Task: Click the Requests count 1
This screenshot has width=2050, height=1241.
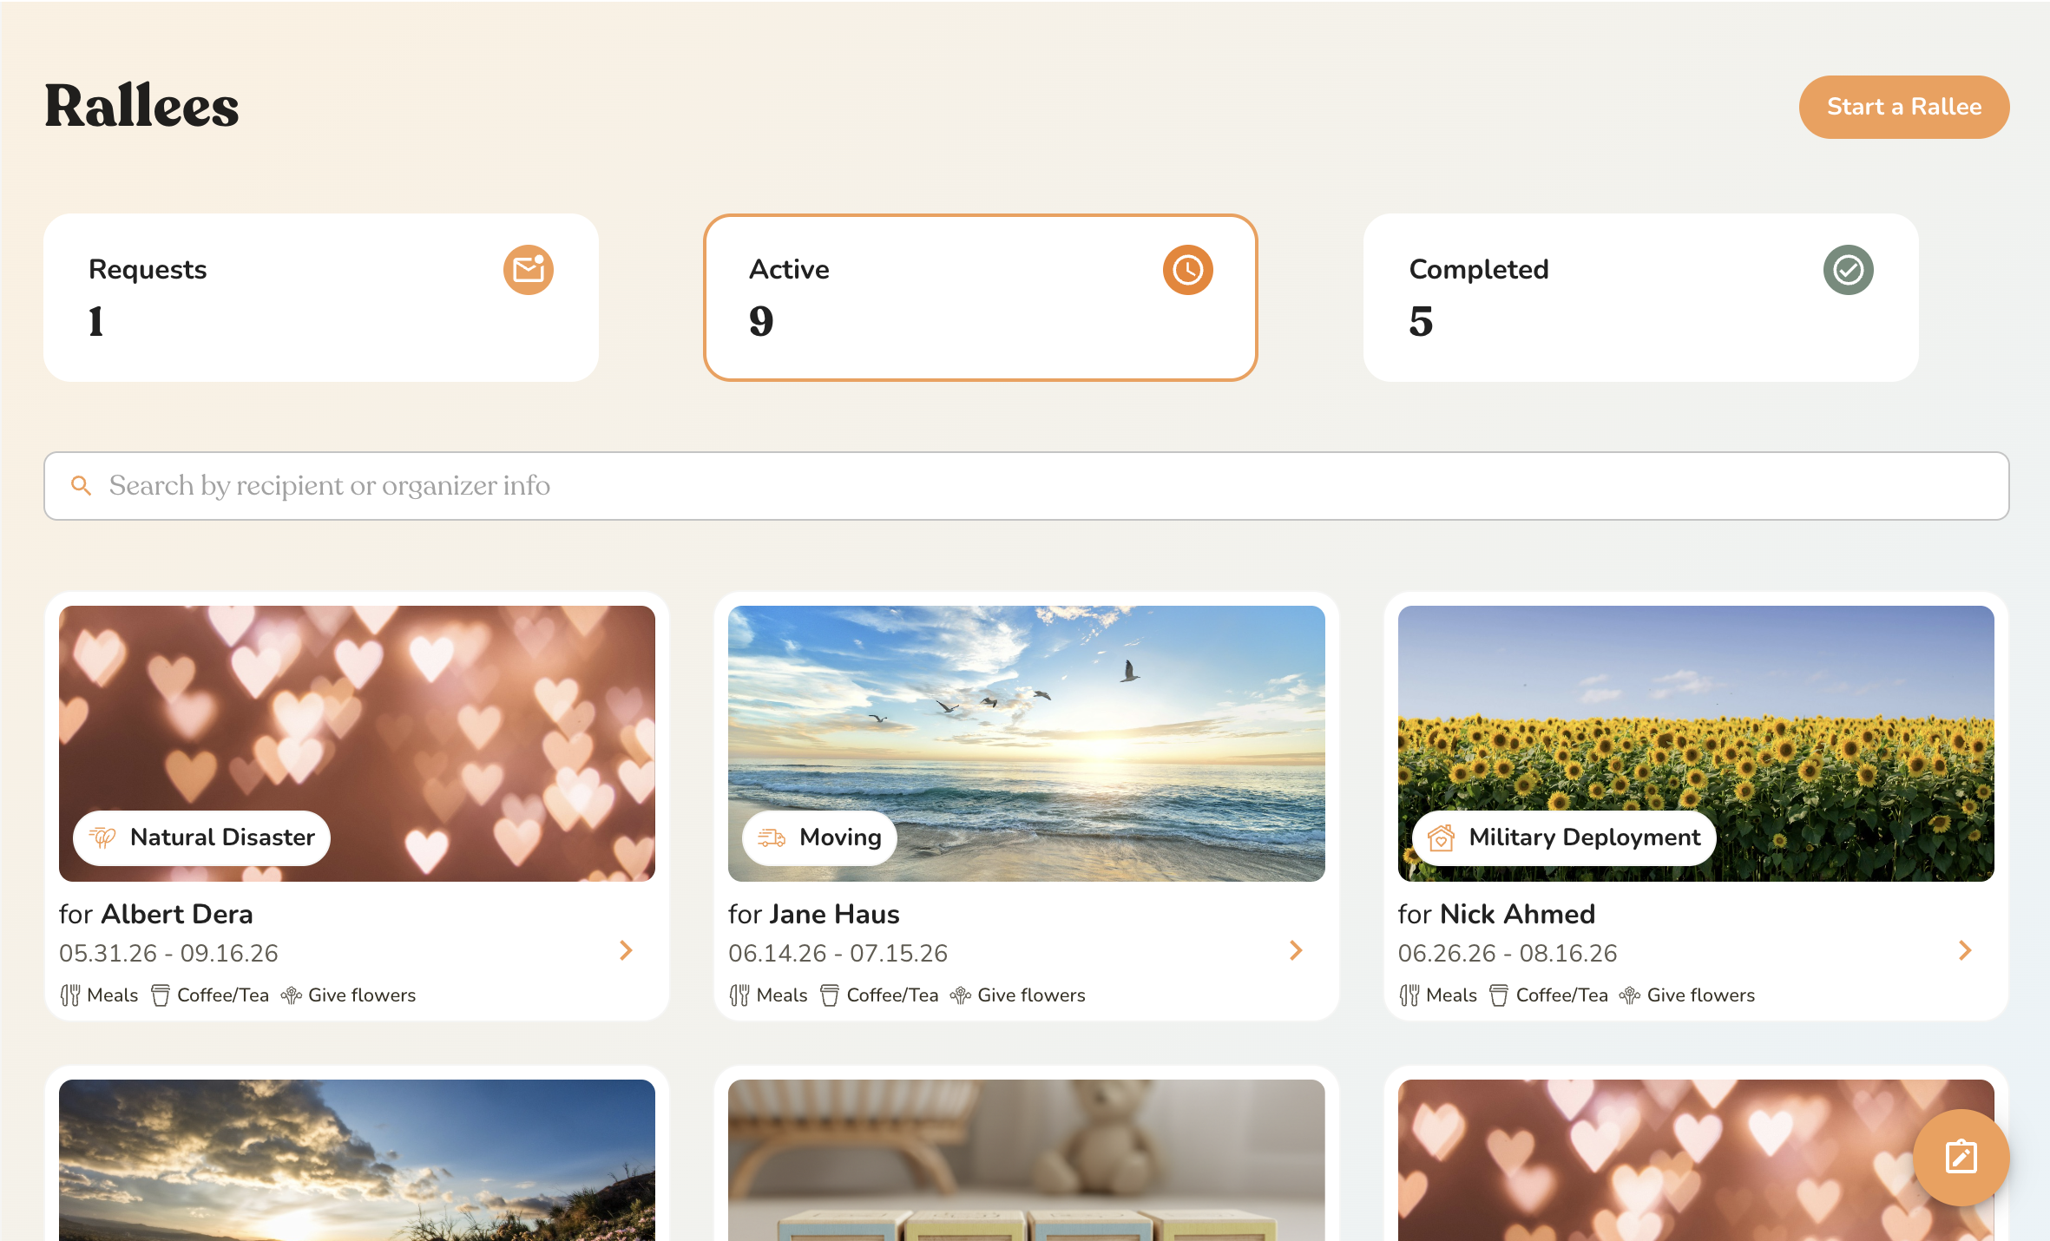Action: [95, 321]
